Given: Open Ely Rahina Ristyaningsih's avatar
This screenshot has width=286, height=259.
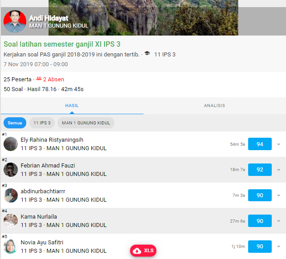Looking at the screenshot, I should (x=11, y=144).
